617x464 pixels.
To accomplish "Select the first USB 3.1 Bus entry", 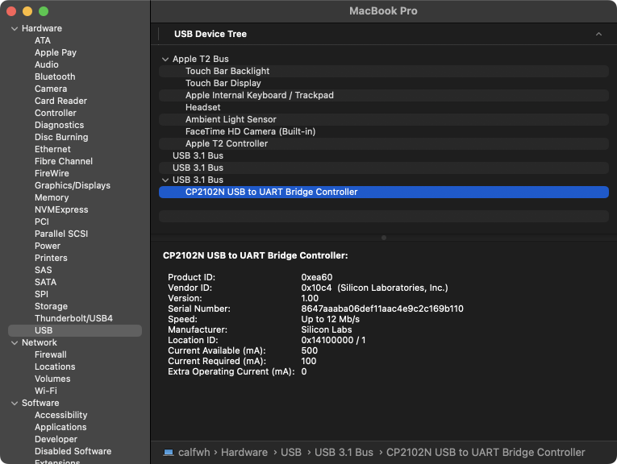I will coord(198,156).
